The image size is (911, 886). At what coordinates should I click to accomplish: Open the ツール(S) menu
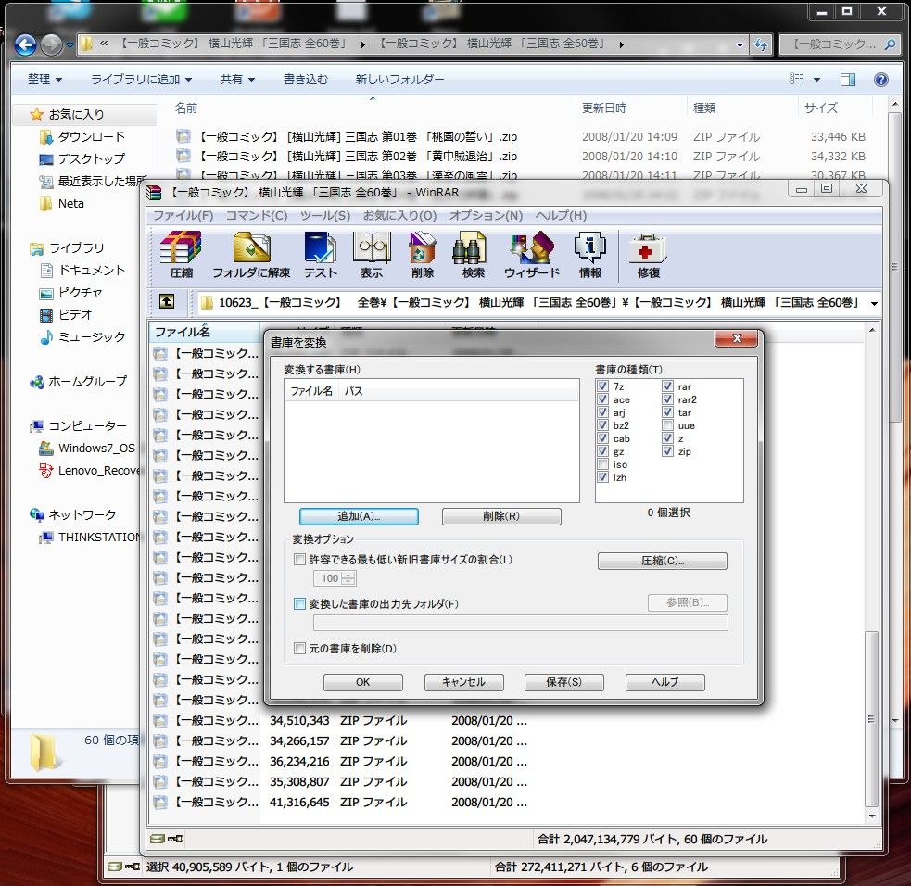[324, 216]
